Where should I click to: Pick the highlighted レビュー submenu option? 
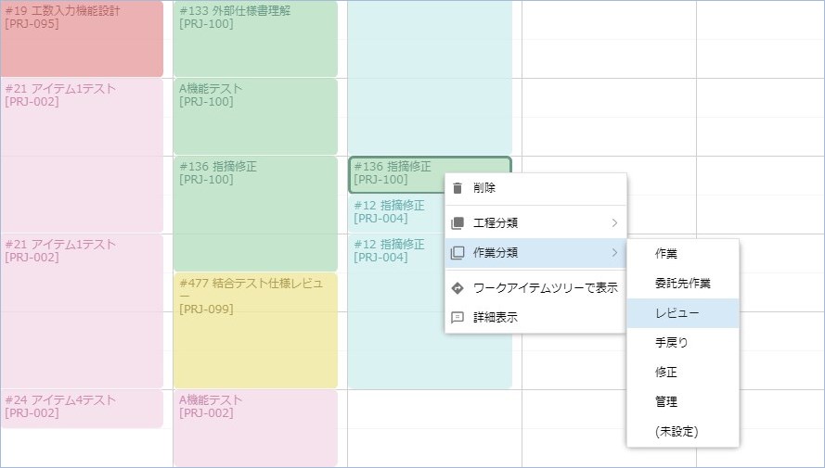(677, 313)
